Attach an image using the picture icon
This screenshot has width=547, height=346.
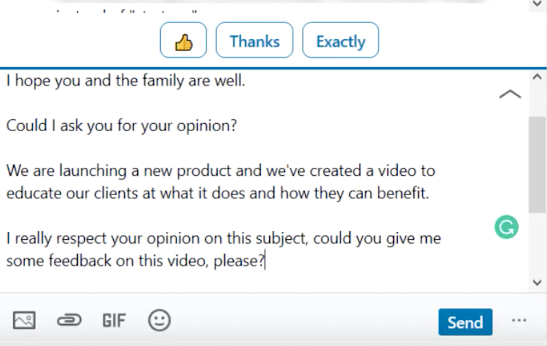24,320
